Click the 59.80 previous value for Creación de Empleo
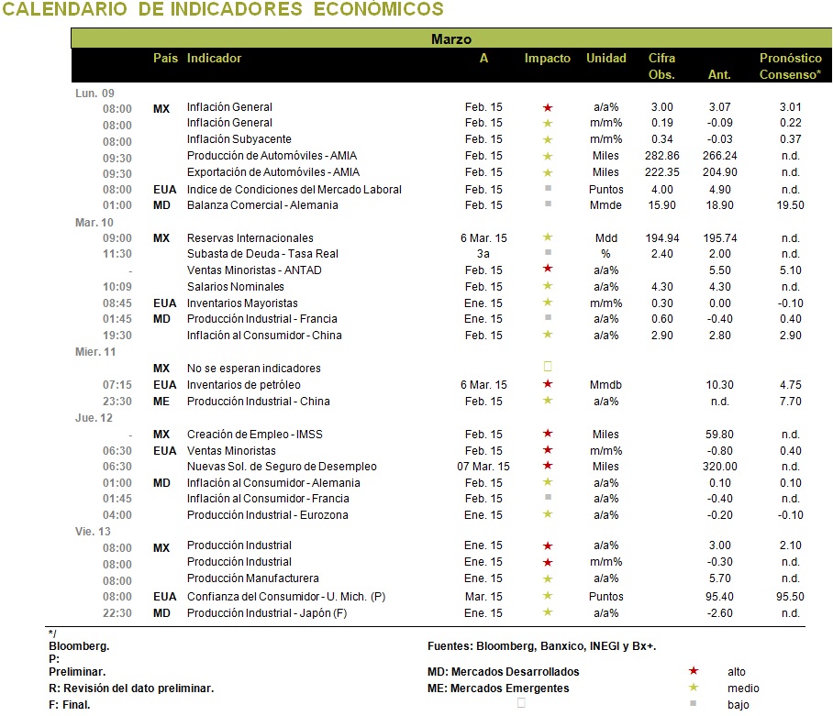833x716 pixels. tap(719, 435)
